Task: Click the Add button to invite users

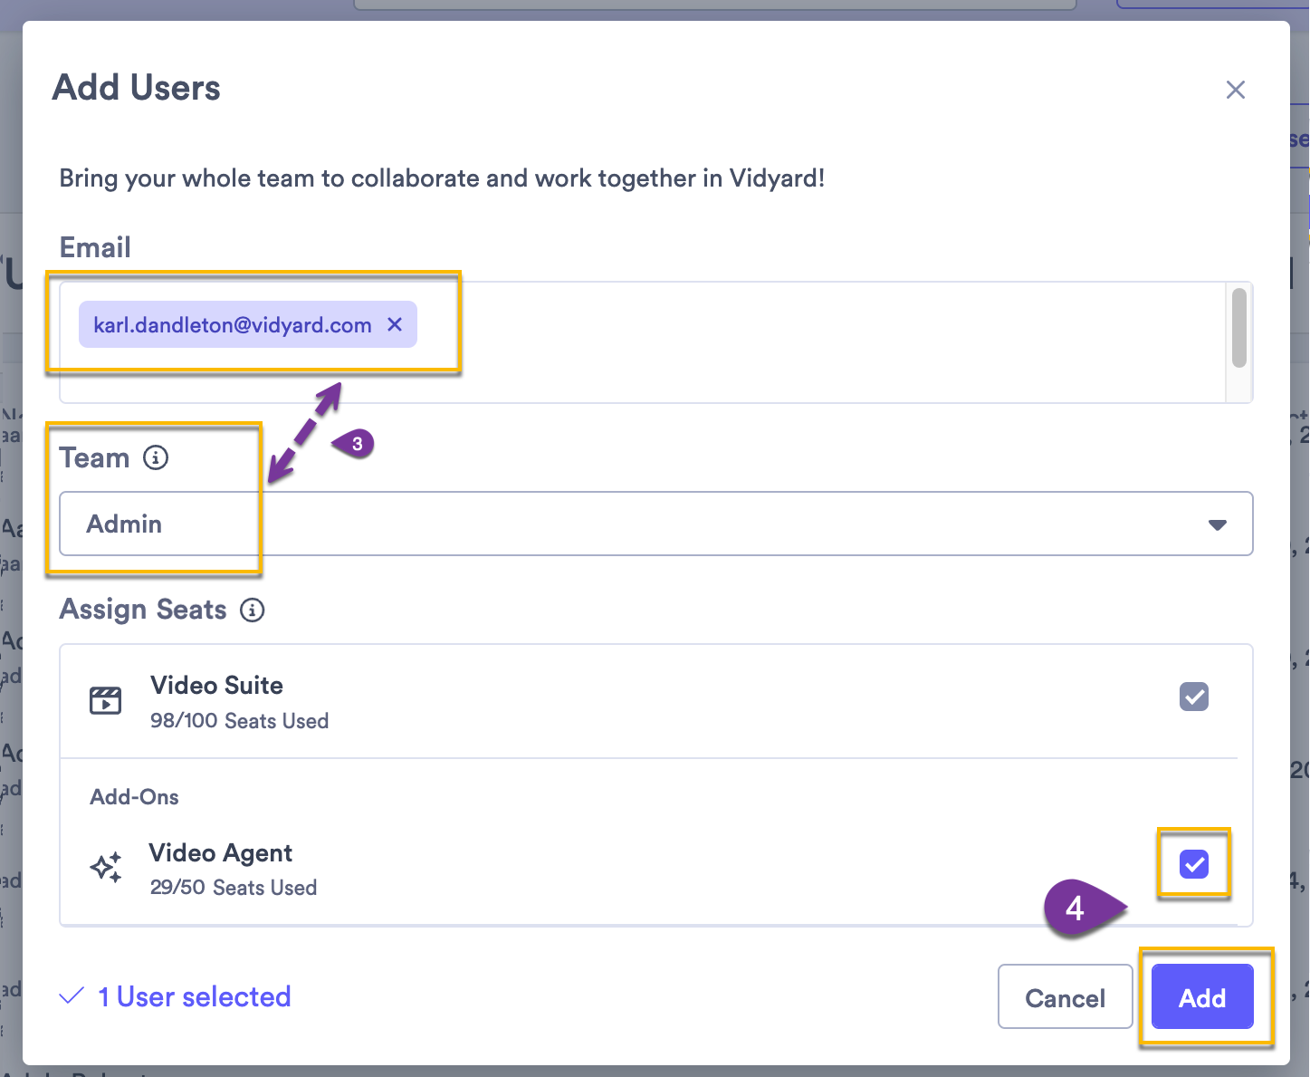Action: click(1202, 997)
